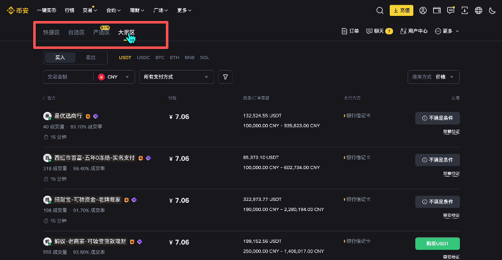
Task: Toggle dark mode moon icon
Action: click(x=492, y=10)
